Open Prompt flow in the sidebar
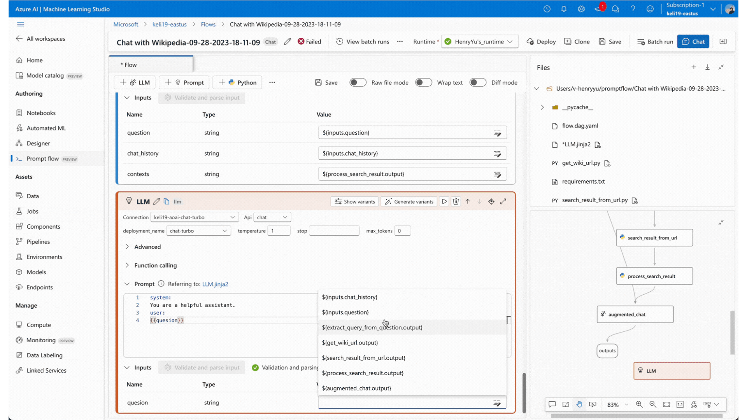This screenshot has height=420, width=747. point(43,159)
